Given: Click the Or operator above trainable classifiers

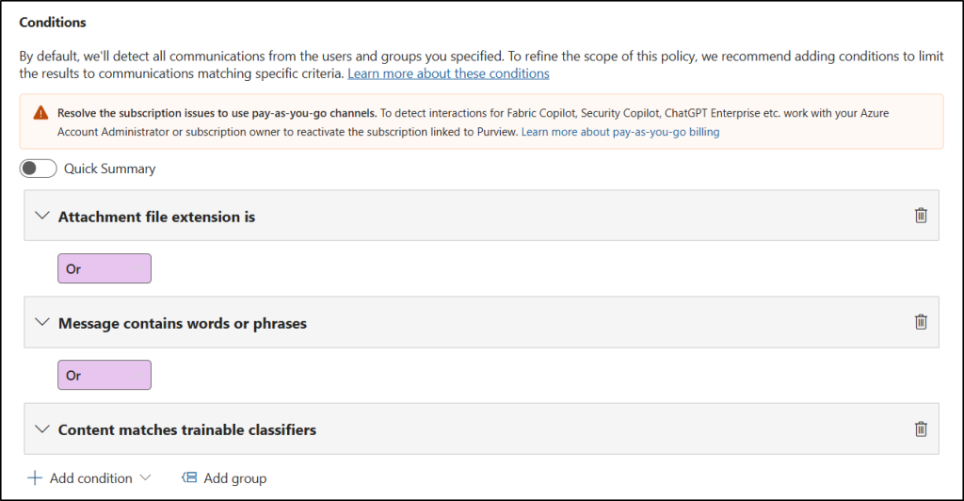Looking at the screenshot, I should click(104, 375).
